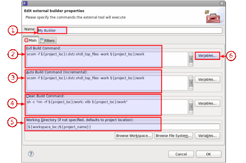Click the Browse File System button
The image size is (246, 163).
coord(173,135)
